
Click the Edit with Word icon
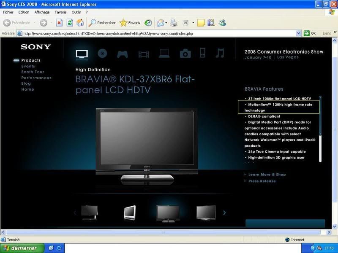(185, 23)
